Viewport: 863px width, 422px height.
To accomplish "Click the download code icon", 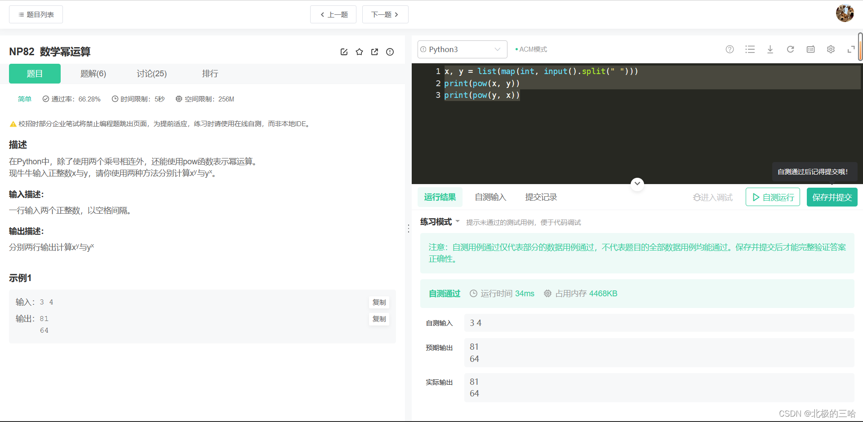I will (770, 49).
